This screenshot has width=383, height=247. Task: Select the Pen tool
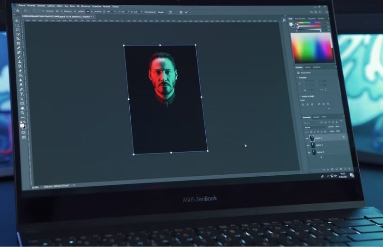click(21, 90)
